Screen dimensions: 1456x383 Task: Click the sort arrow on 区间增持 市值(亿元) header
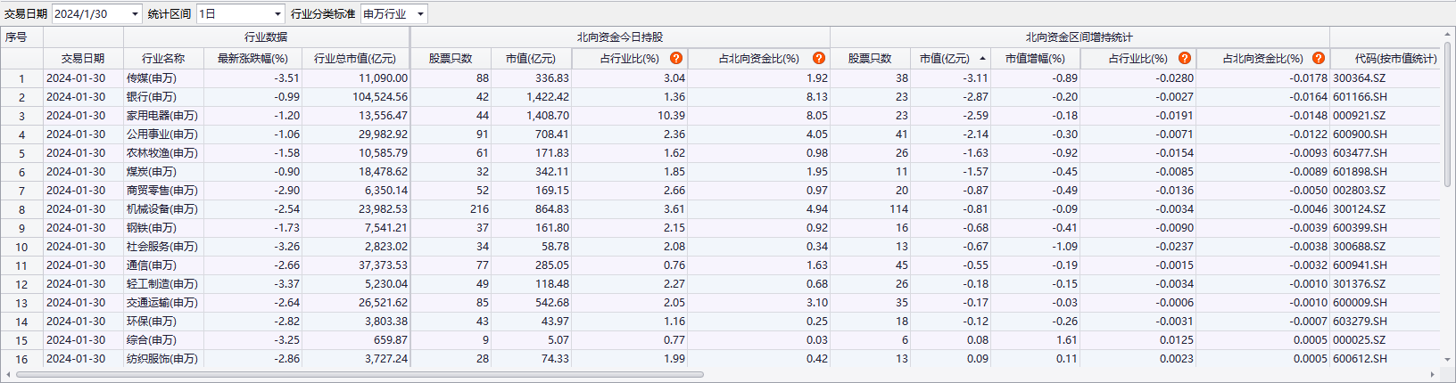(x=983, y=59)
